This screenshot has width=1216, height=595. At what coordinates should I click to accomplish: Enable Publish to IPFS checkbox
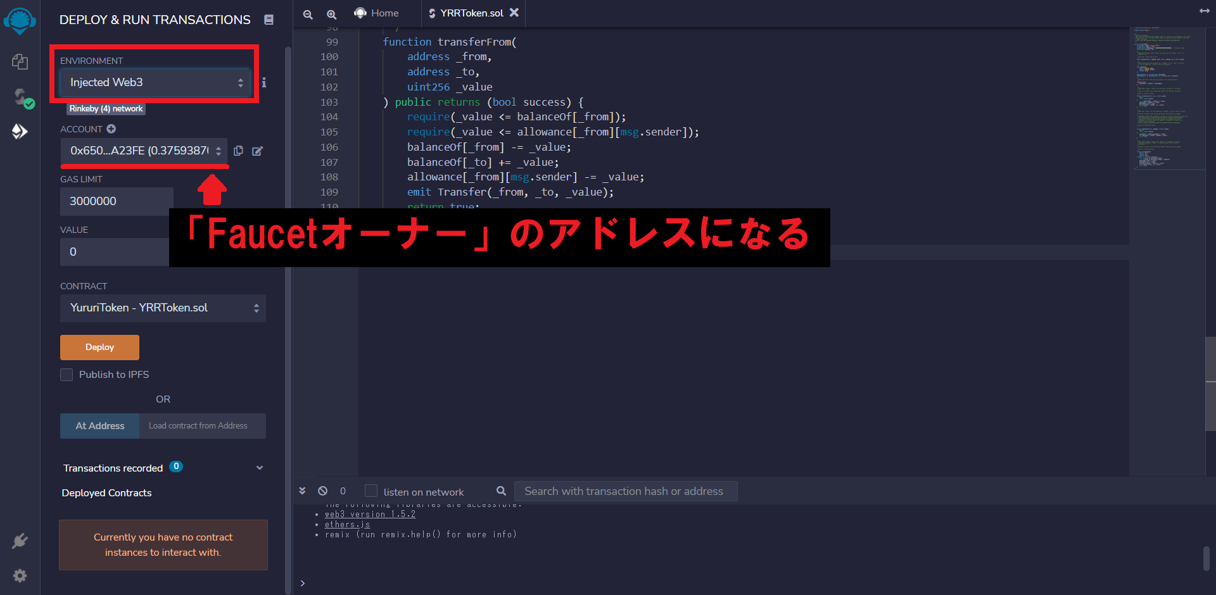(x=66, y=375)
